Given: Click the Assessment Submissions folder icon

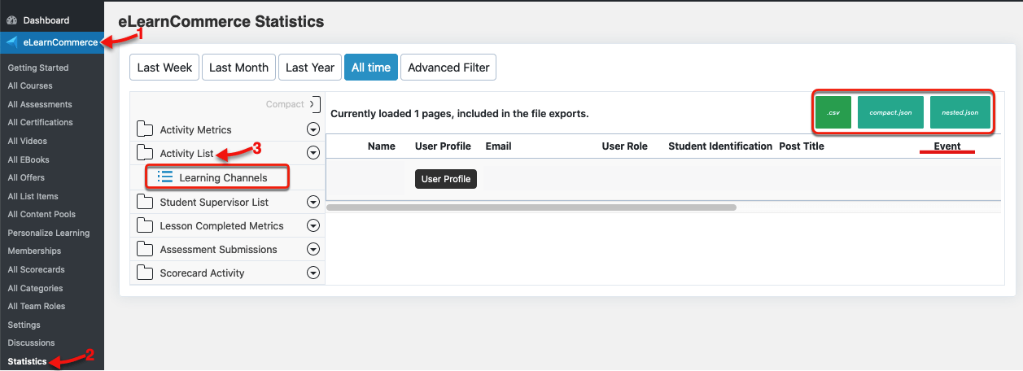Looking at the screenshot, I should click(x=145, y=249).
